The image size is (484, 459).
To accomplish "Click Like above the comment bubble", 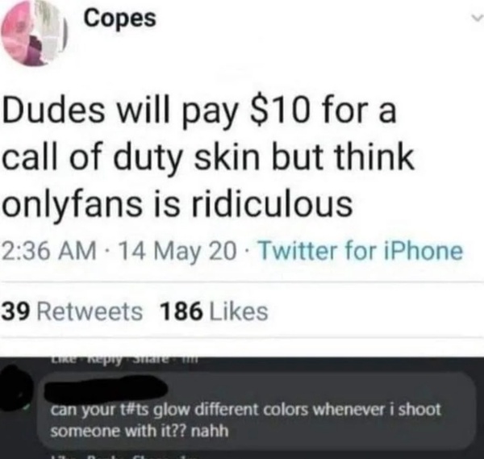I will [59, 360].
